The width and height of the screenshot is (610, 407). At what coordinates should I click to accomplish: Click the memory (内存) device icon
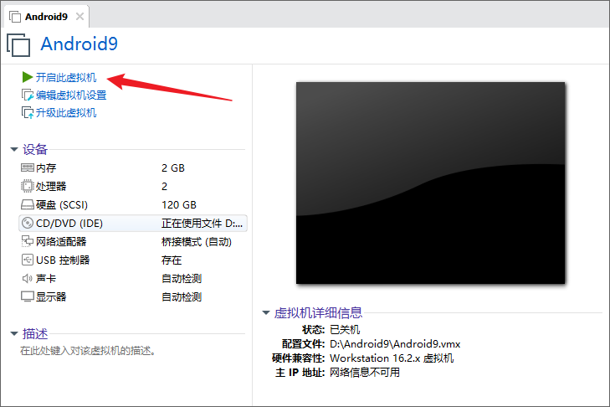point(28,167)
